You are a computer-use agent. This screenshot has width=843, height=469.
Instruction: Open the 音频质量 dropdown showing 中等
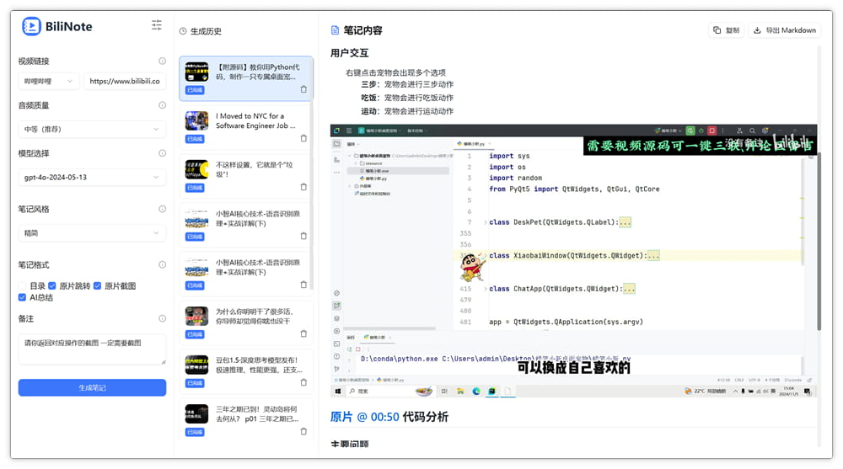pyautogui.click(x=92, y=130)
